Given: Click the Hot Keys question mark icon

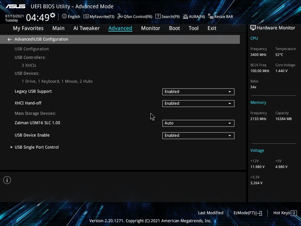Looking at the screenshot, I should [294, 213].
